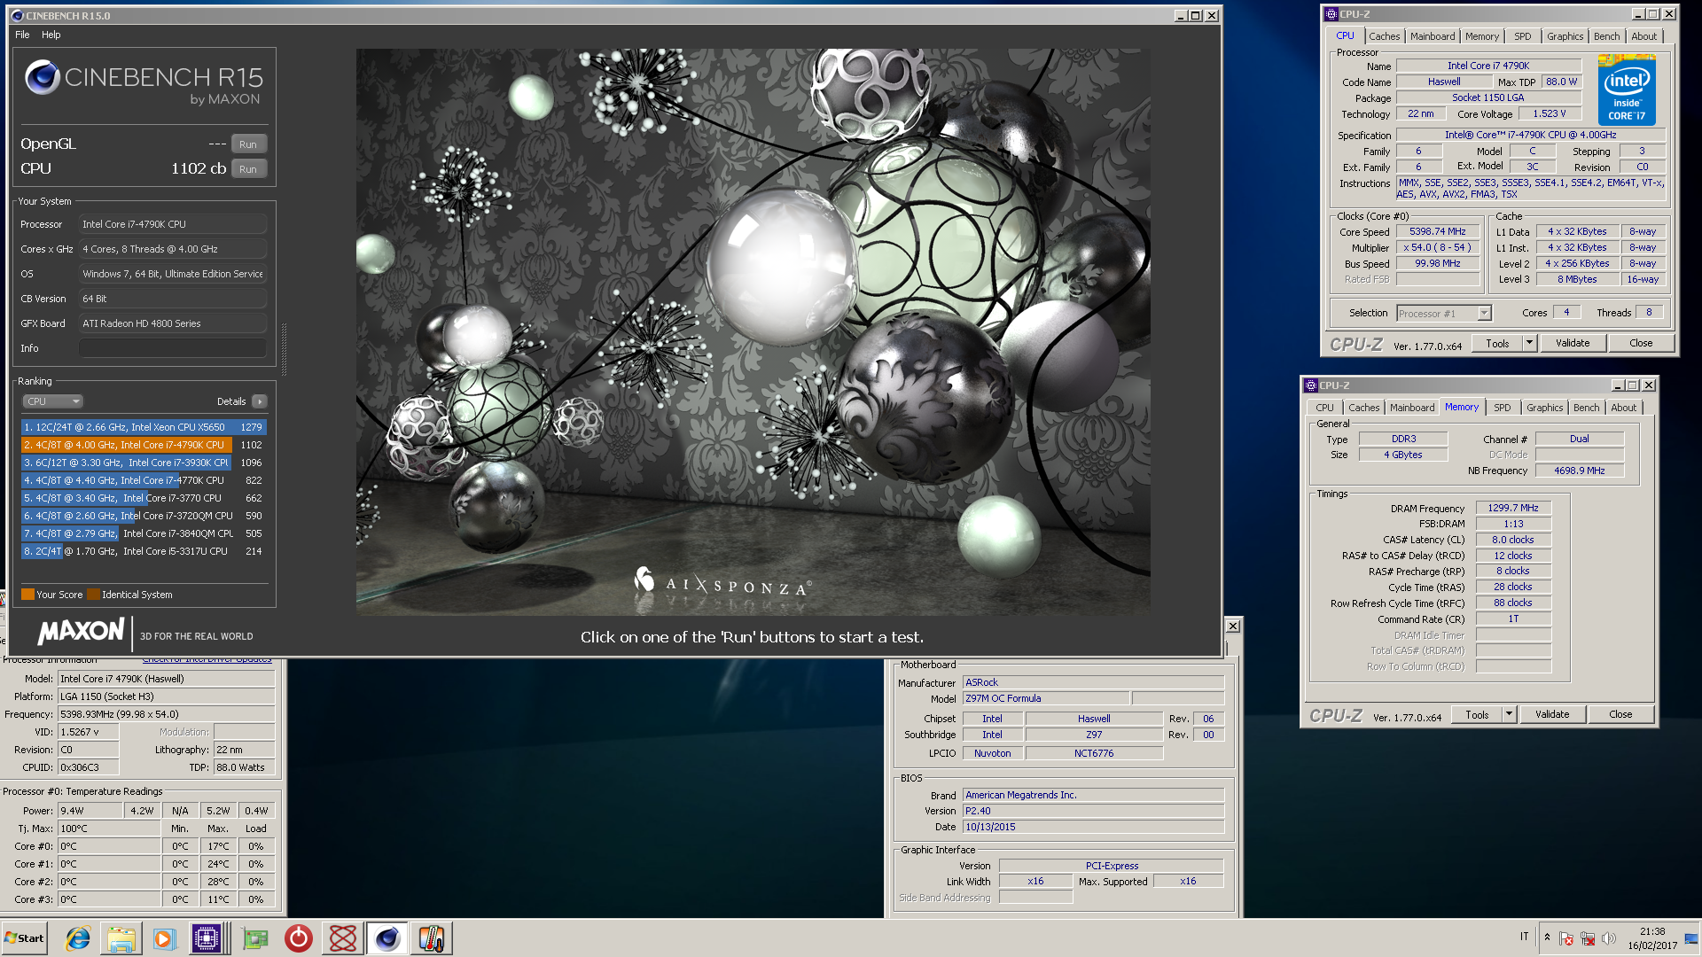Click the Details arrow icon in Ranking
Image resolution: width=1702 pixels, height=957 pixels.
point(260,401)
